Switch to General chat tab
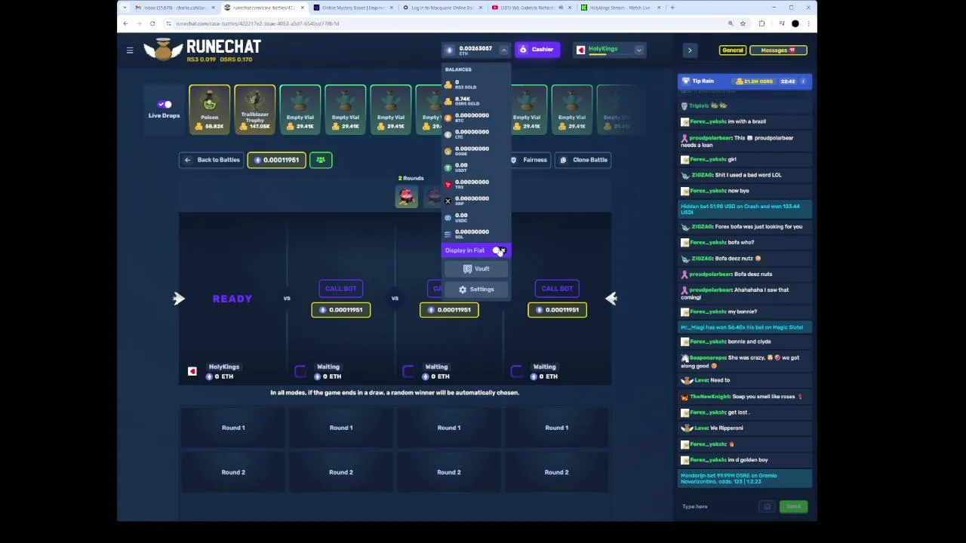This screenshot has width=966, height=543. point(732,51)
